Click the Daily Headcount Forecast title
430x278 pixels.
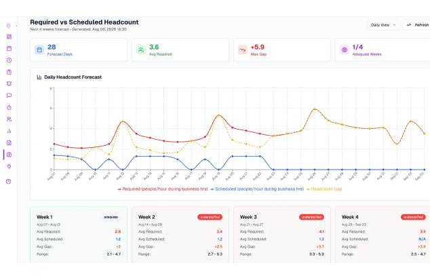point(73,77)
